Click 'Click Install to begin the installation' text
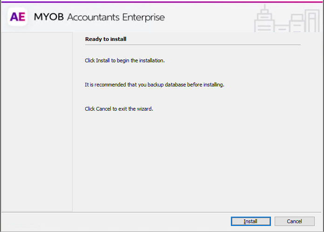Screen dimensions: 324x232 point(125,60)
